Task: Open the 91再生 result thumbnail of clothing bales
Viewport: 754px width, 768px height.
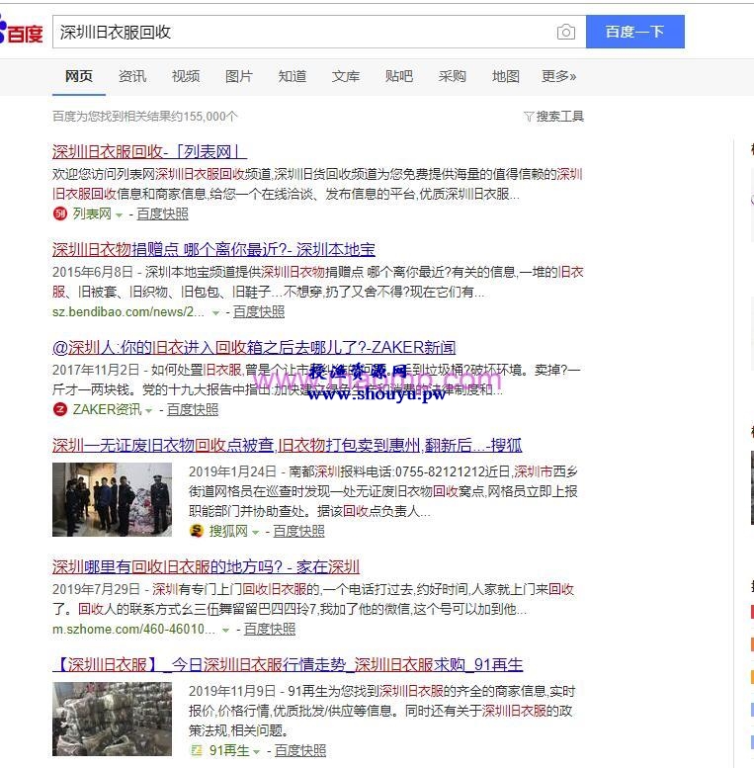Action: tap(112, 719)
